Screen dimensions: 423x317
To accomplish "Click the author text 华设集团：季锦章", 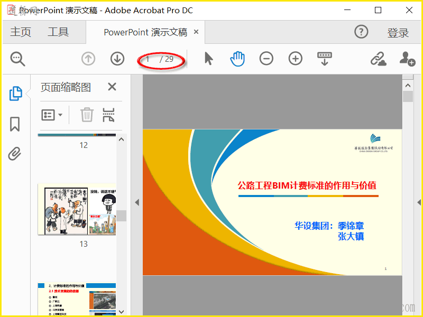I will pyautogui.click(x=329, y=226).
